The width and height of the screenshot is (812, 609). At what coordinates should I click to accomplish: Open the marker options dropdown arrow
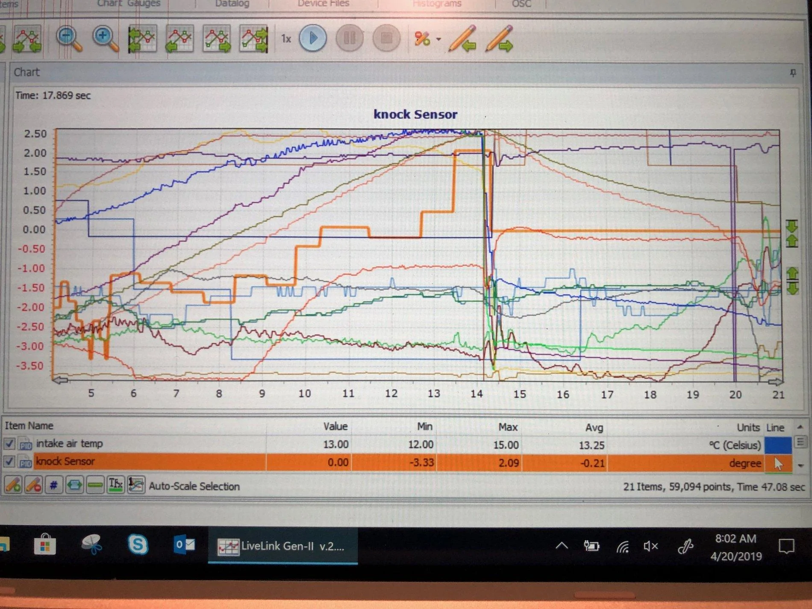pyautogui.click(x=438, y=39)
